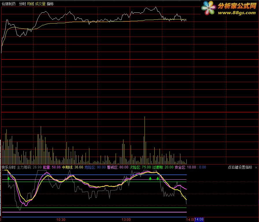Select the 分时 label at top

[x=22, y=4]
